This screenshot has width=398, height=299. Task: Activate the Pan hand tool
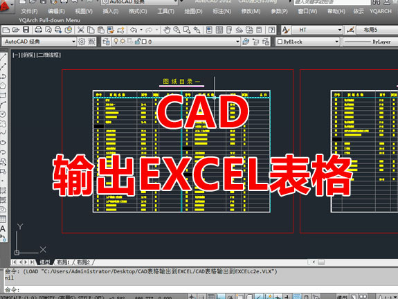(x=167, y=30)
